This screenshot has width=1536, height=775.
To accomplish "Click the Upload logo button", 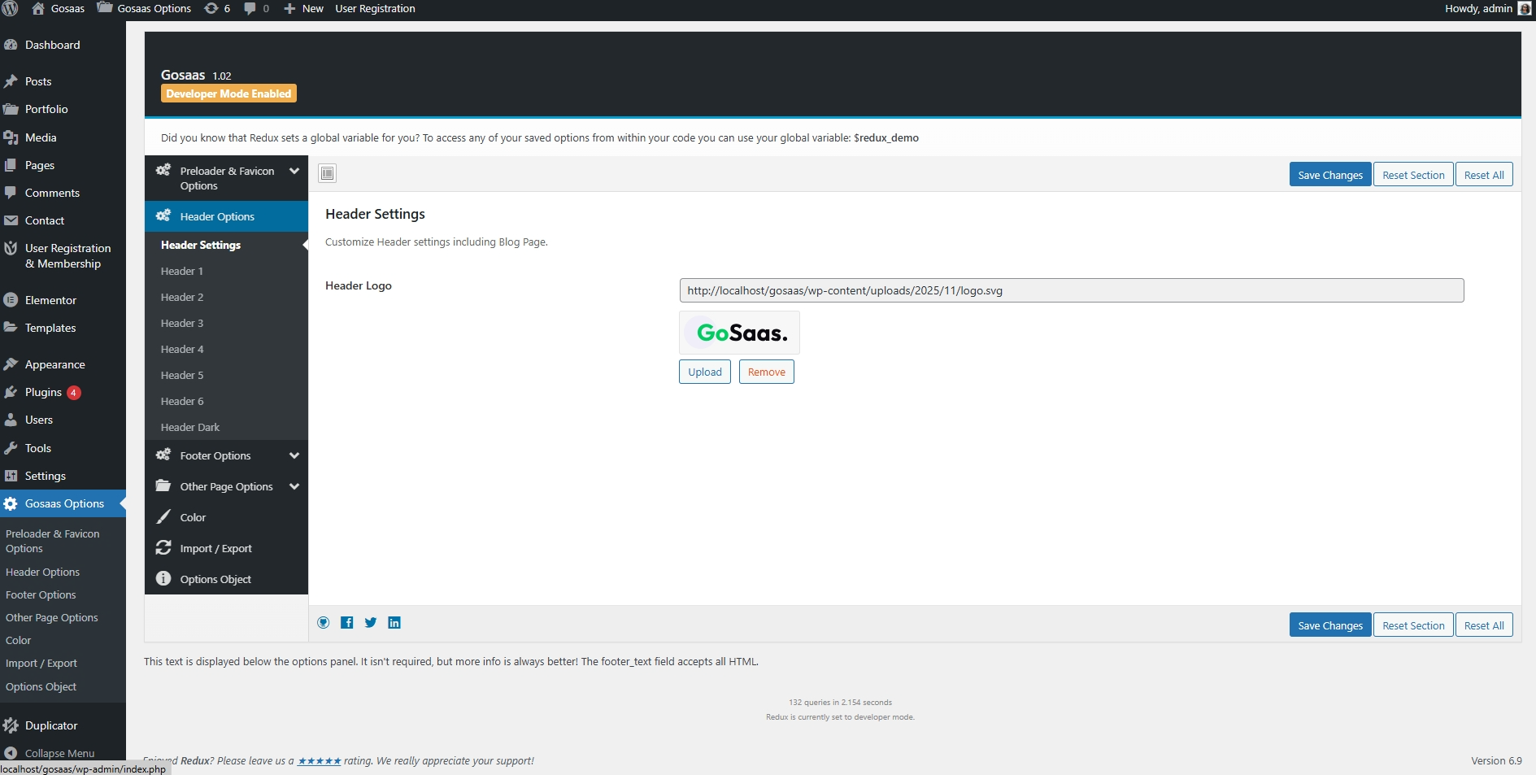I will 704,372.
